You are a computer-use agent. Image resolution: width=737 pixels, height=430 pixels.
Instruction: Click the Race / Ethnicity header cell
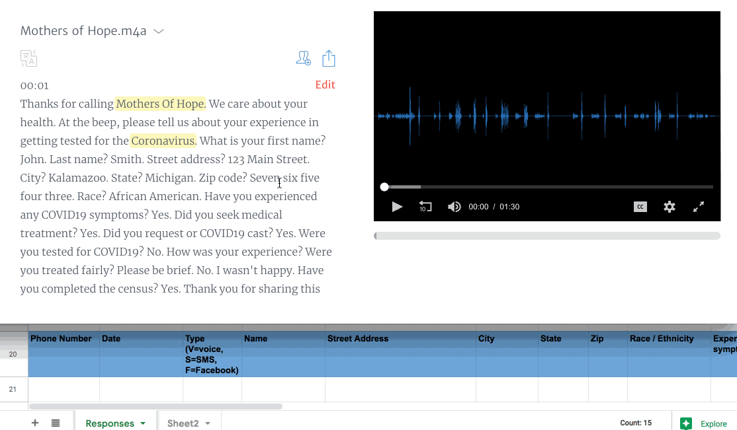click(x=669, y=354)
